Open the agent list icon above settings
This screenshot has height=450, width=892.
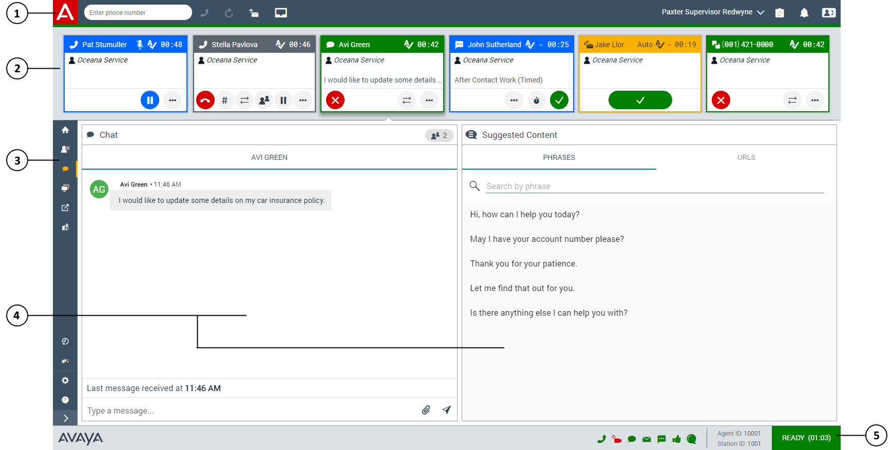click(x=65, y=361)
